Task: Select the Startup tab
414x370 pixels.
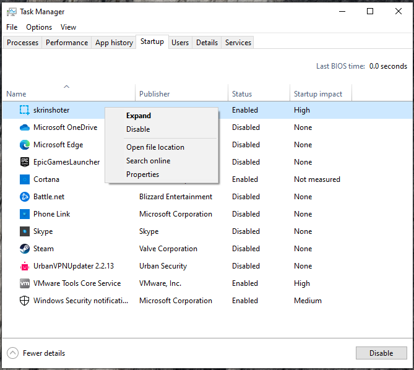Action: pyautogui.click(x=152, y=41)
